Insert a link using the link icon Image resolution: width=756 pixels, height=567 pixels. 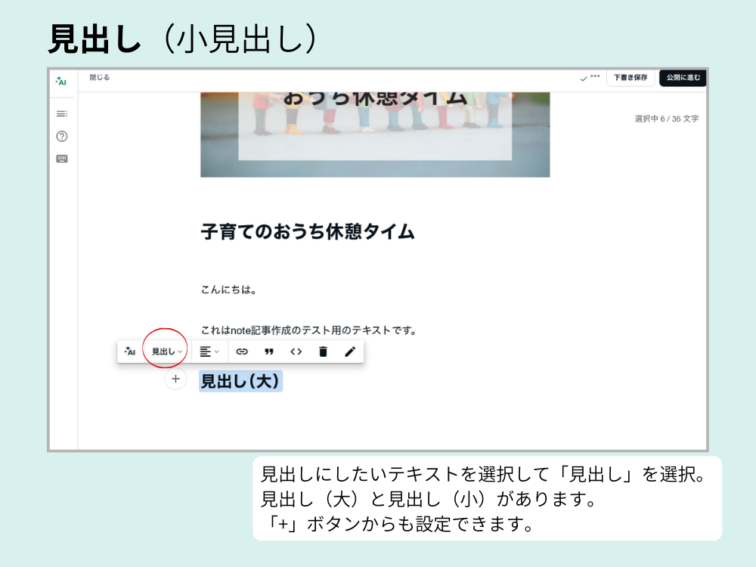[x=242, y=351]
